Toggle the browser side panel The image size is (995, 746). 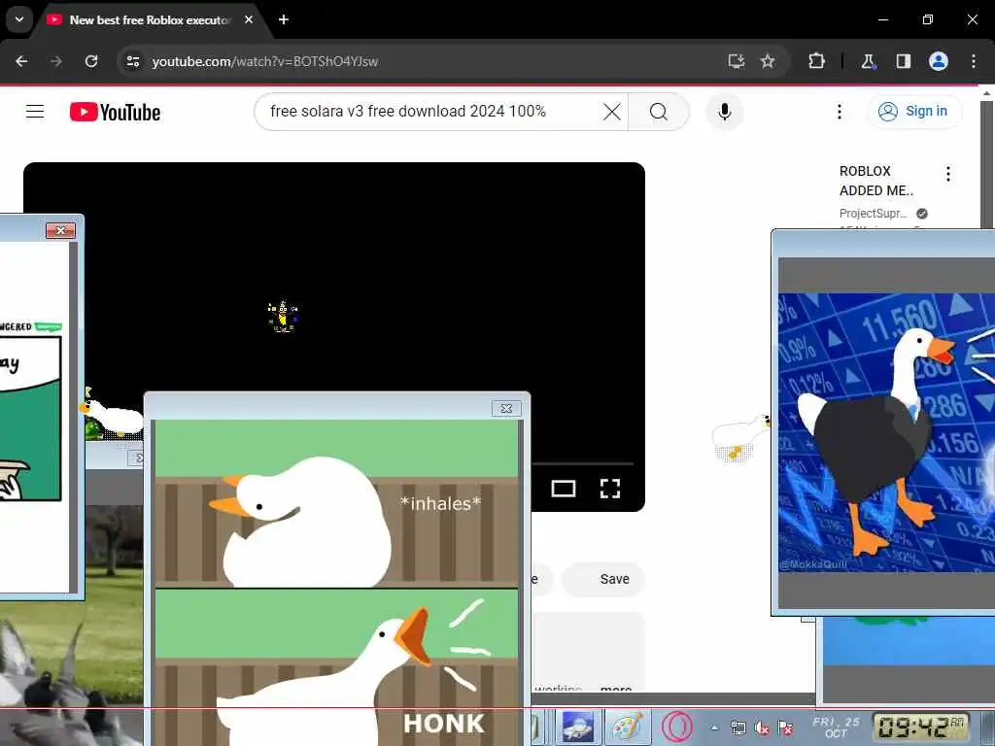(903, 61)
